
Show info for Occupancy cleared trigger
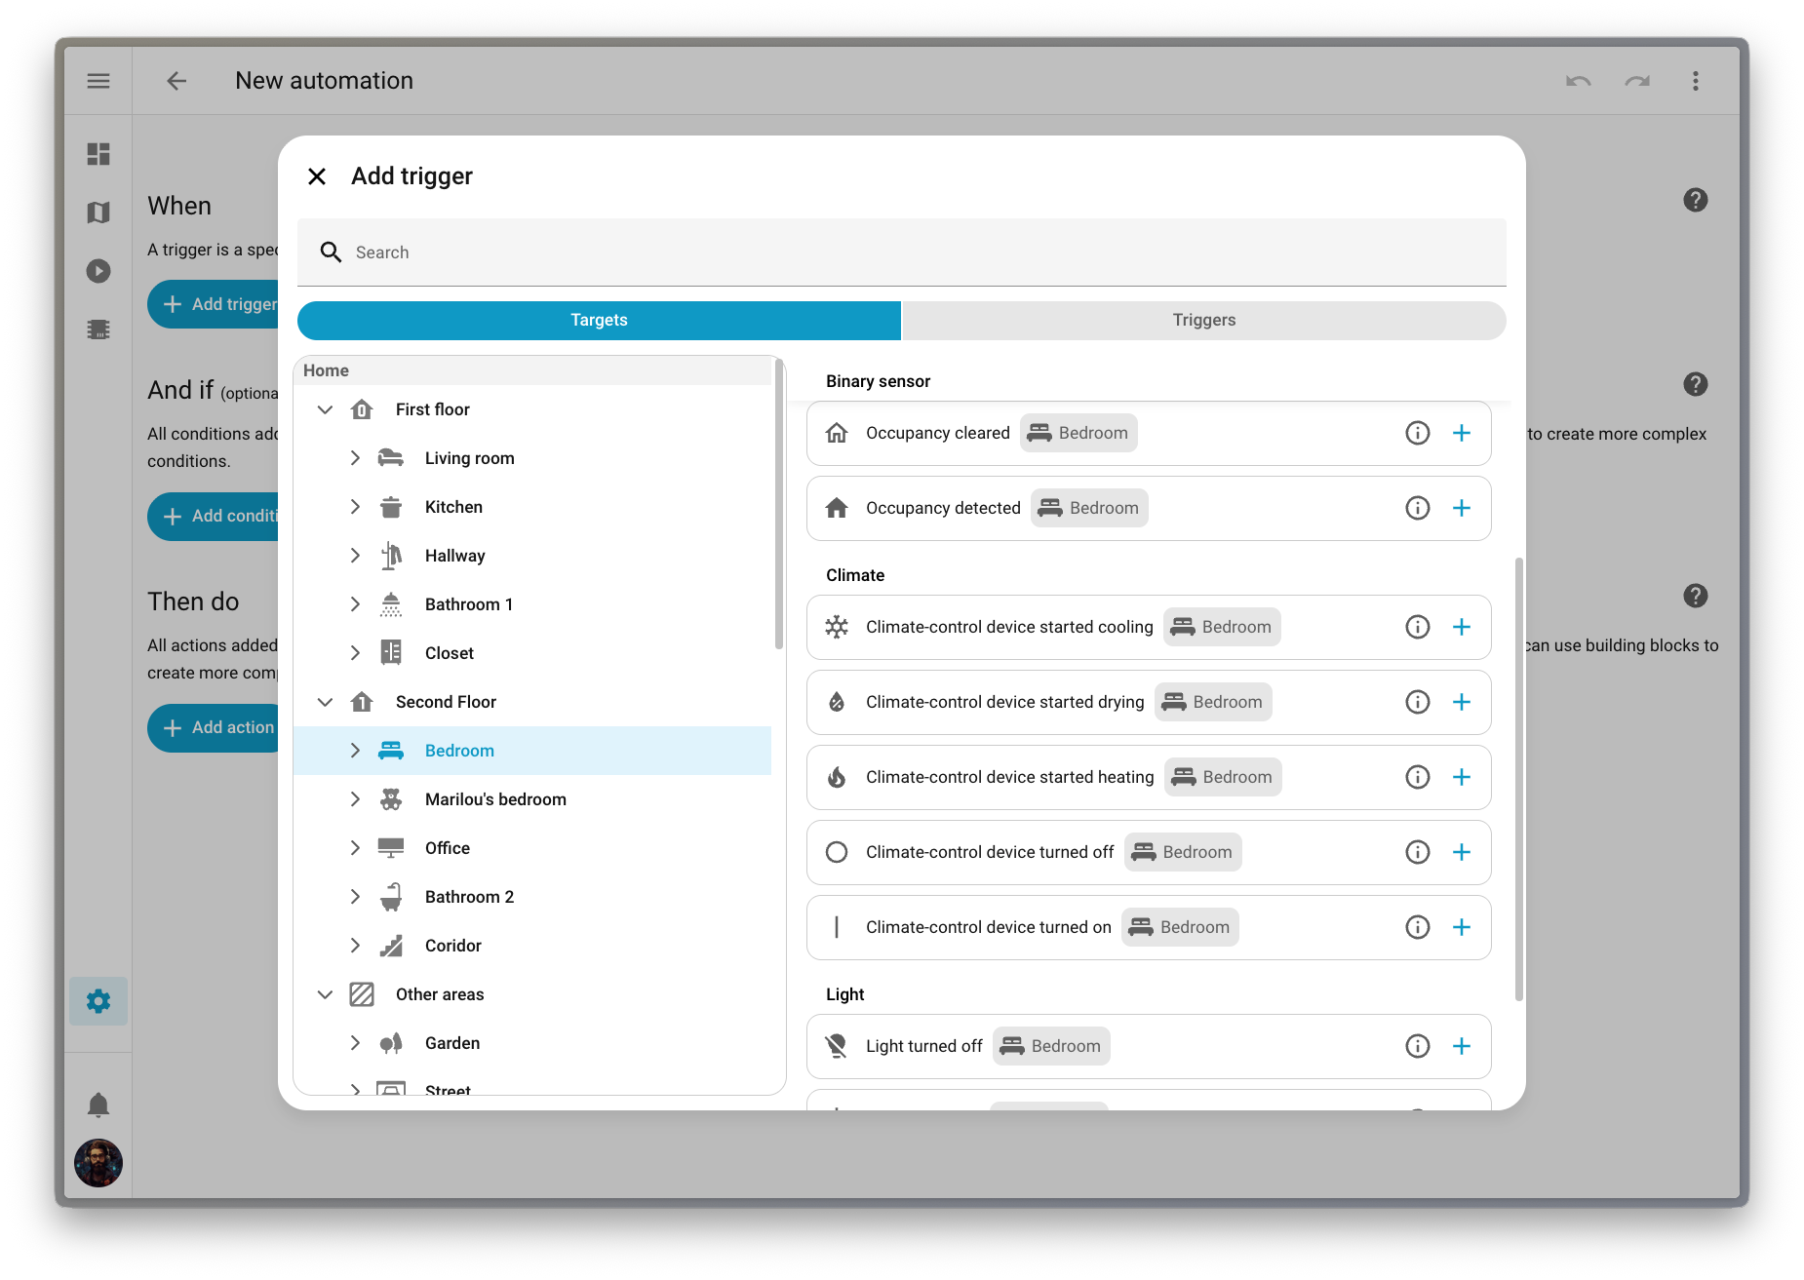(1417, 432)
